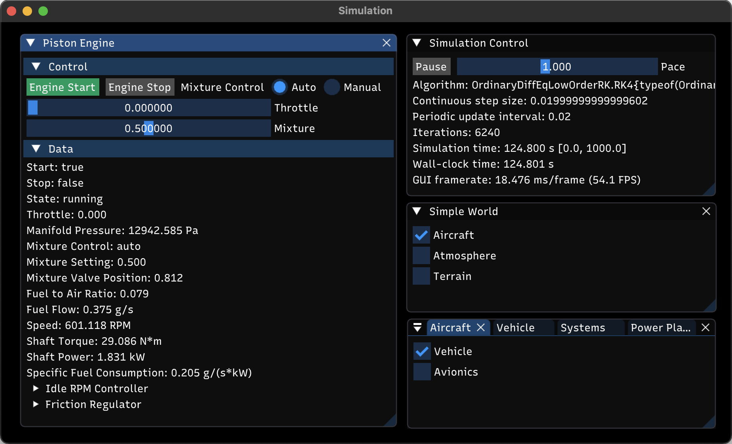Expand the Friction Regulator node

(36, 404)
